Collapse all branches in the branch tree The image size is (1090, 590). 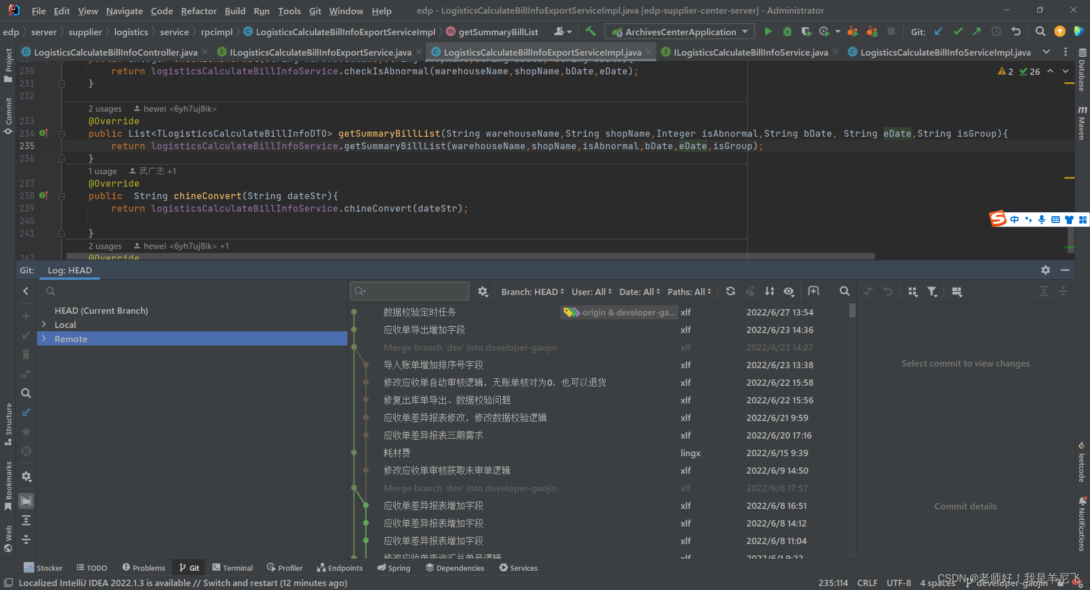26,539
